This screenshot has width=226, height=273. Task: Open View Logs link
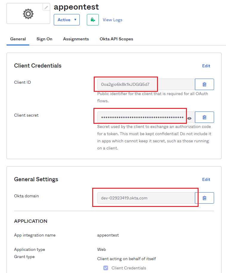point(113,20)
